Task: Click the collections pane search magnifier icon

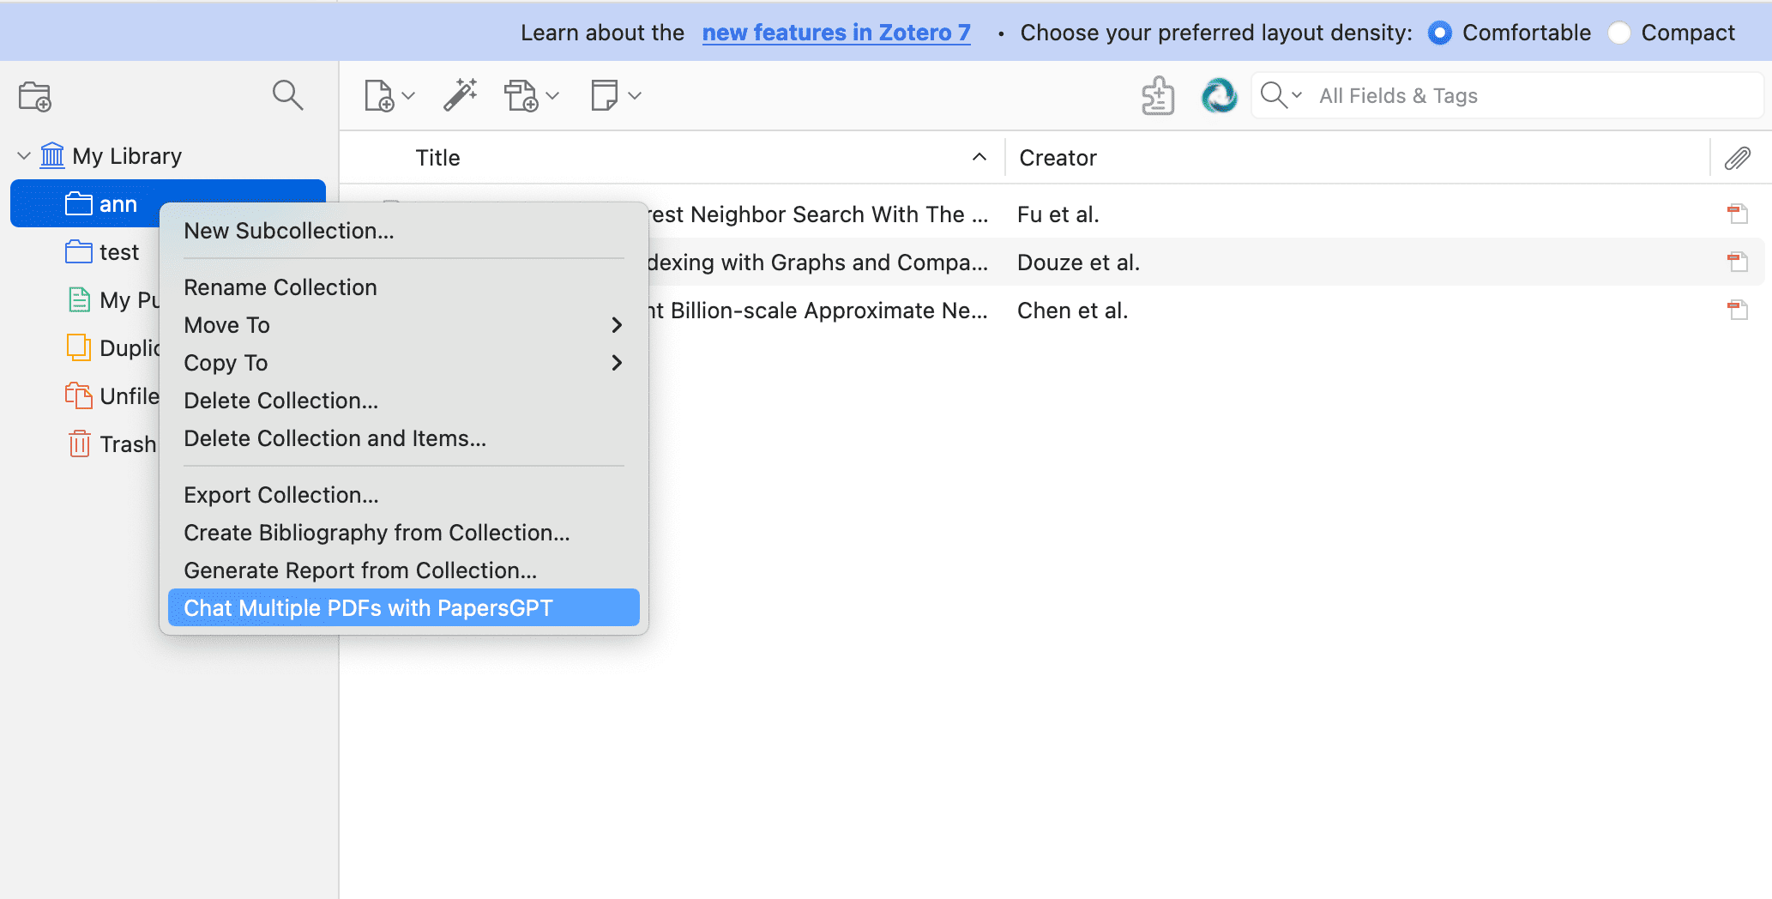Action: pos(288,95)
